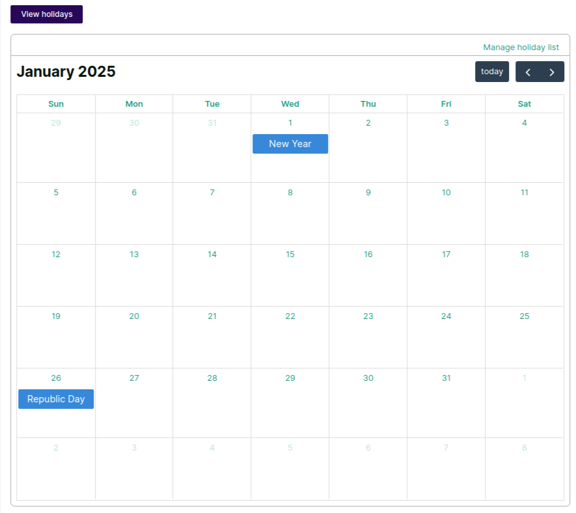Open the Manage holiday list link
Image resolution: width=576 pixels, height=513 pixels.
[521, 48]
